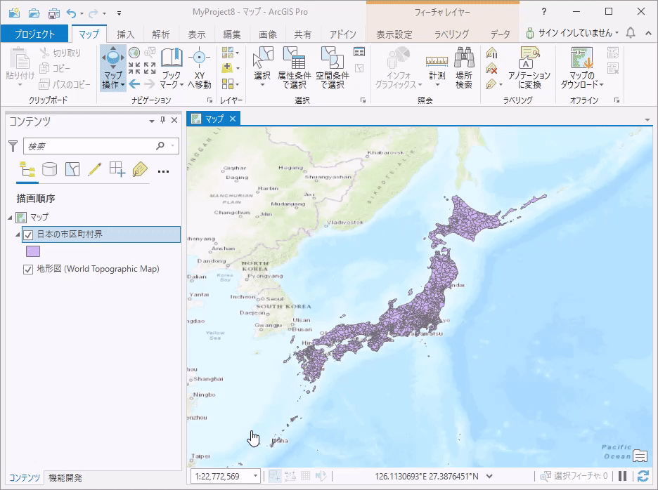Open 属性条件で選択 Select By Attributes
The width and height of the screenshot is (658, 490).
pos(294,67)
